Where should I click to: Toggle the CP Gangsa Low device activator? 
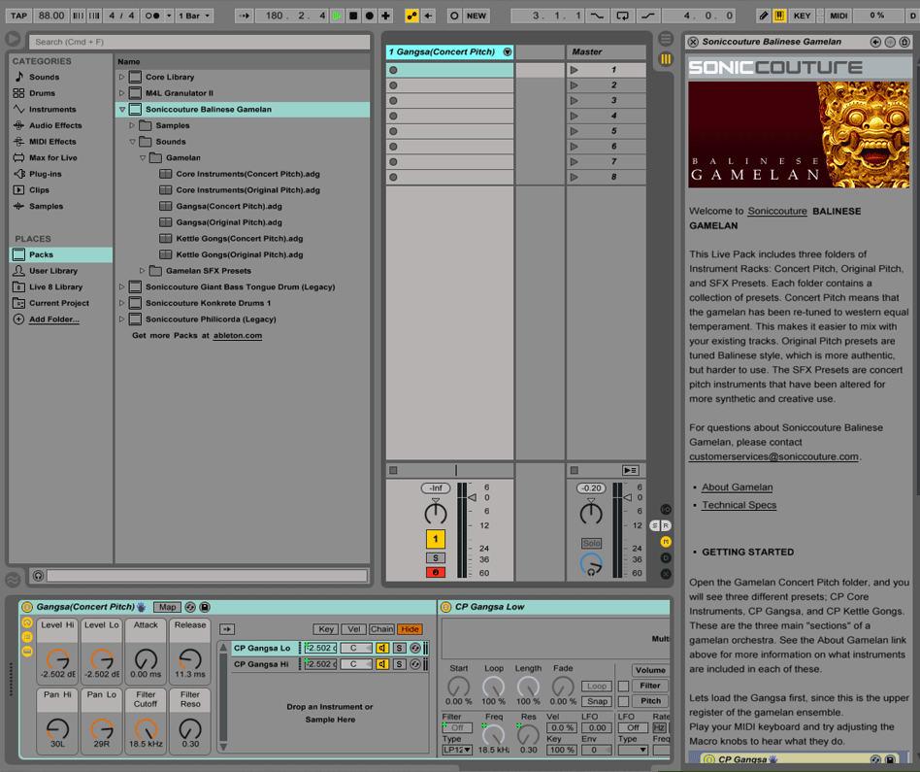pyautogui.click(x=445, y=607)
